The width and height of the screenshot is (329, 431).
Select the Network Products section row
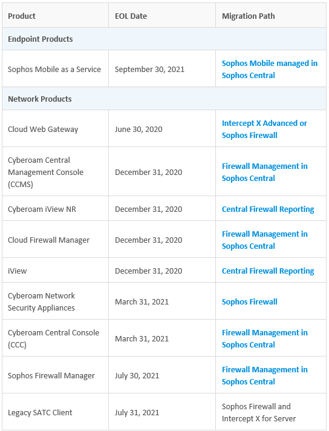pyautogui.click(x=164, y=99)
